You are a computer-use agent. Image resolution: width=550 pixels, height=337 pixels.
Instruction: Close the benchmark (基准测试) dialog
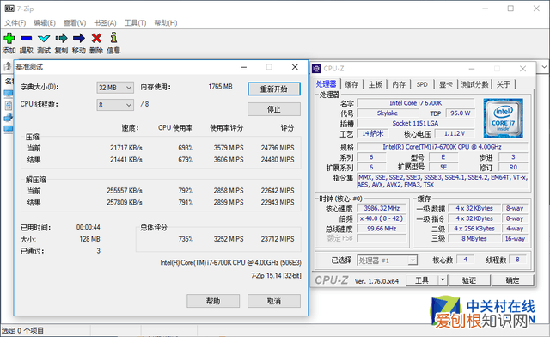pyautogui.click(x=295, y=67)
